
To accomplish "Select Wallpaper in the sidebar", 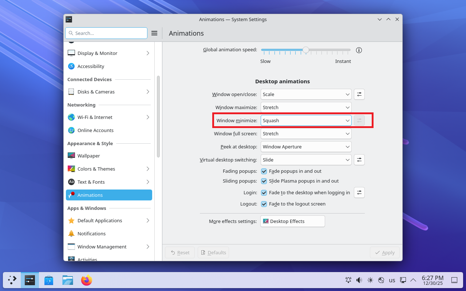I will [x=88, y=156].
